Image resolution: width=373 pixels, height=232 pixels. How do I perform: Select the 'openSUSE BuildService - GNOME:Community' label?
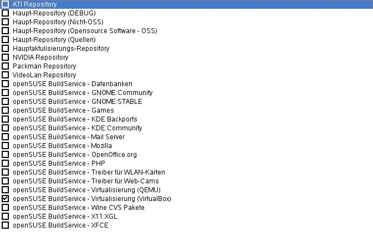coord(83,93)
